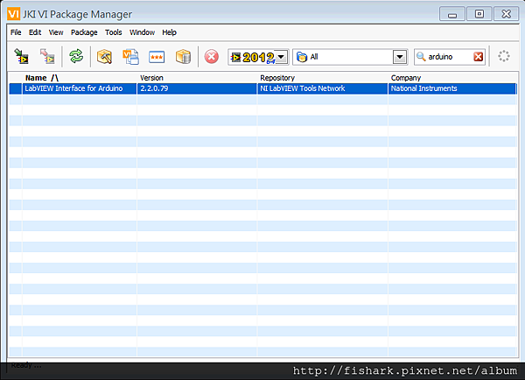Sort by the Repository column header
The image size is (525, 380).
tap(323, 78)
